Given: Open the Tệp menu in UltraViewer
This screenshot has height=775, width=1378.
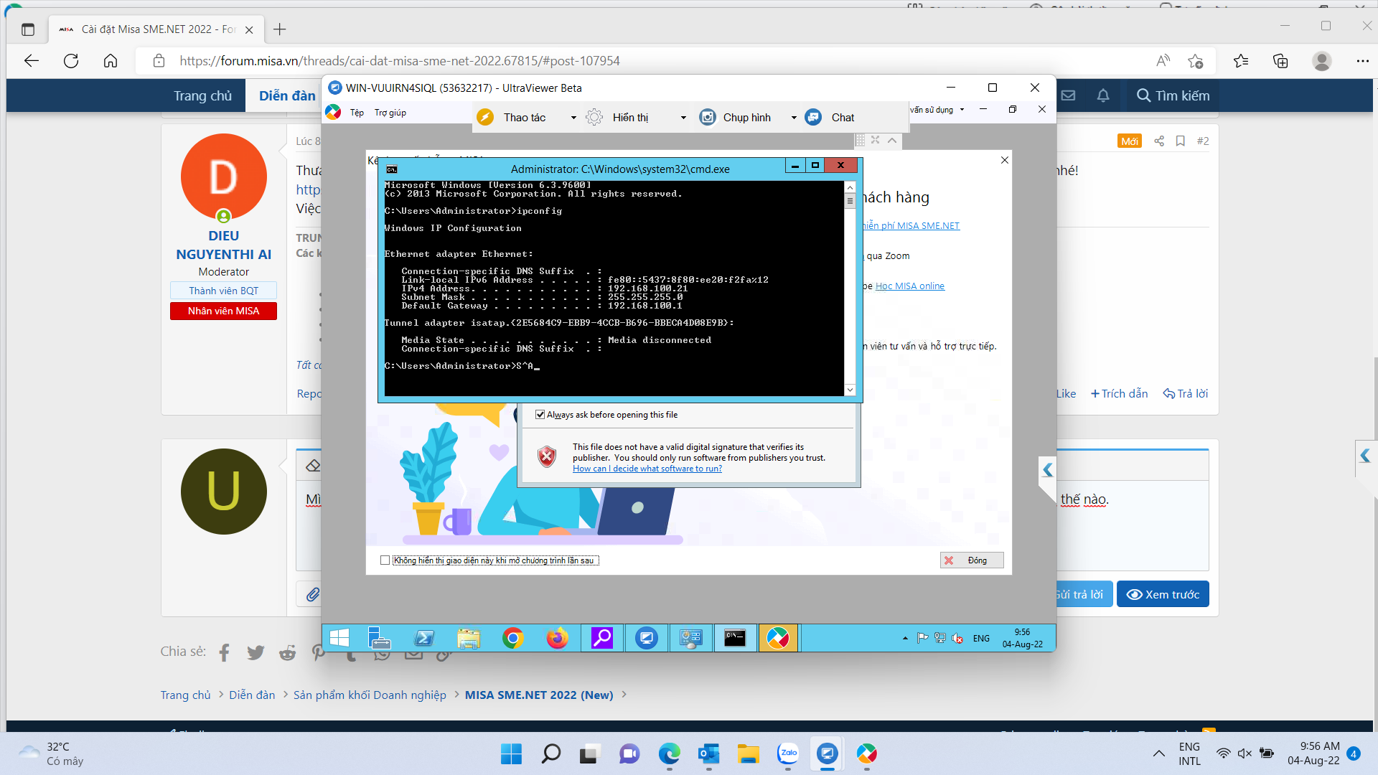Looking at the screenshot, I should (357, 113).
